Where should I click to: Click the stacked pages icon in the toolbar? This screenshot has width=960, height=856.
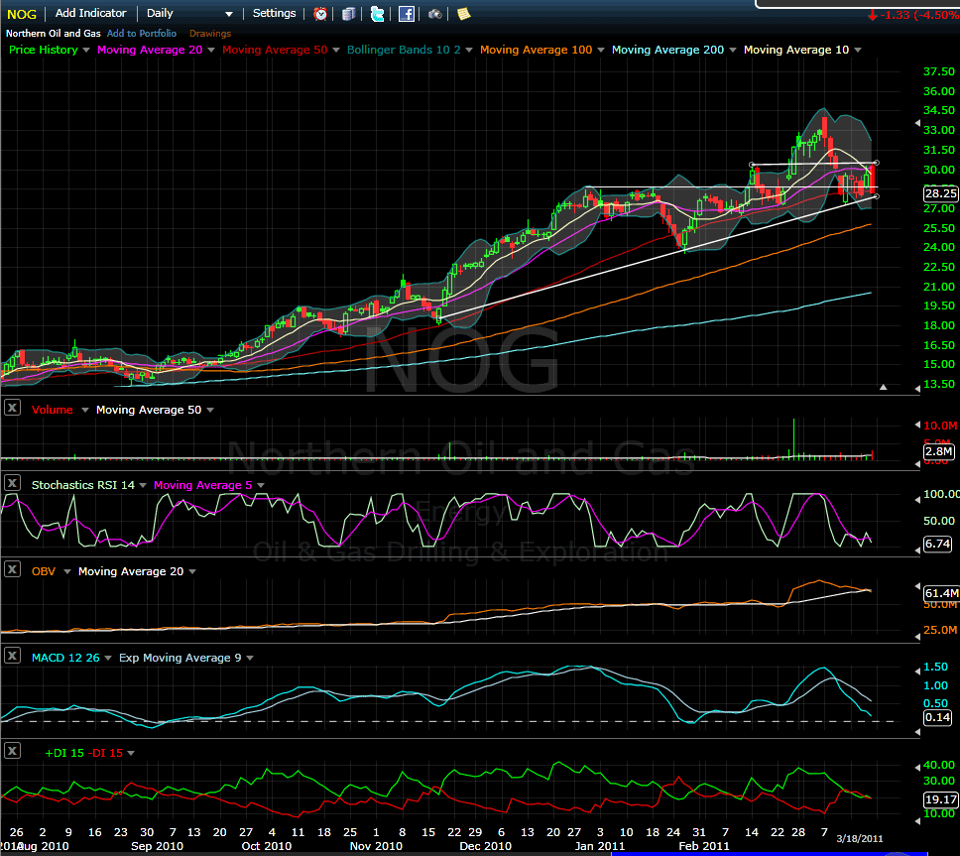348,14
